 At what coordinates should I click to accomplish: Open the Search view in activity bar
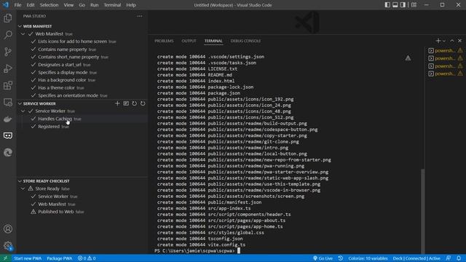(x=8, y=35)
